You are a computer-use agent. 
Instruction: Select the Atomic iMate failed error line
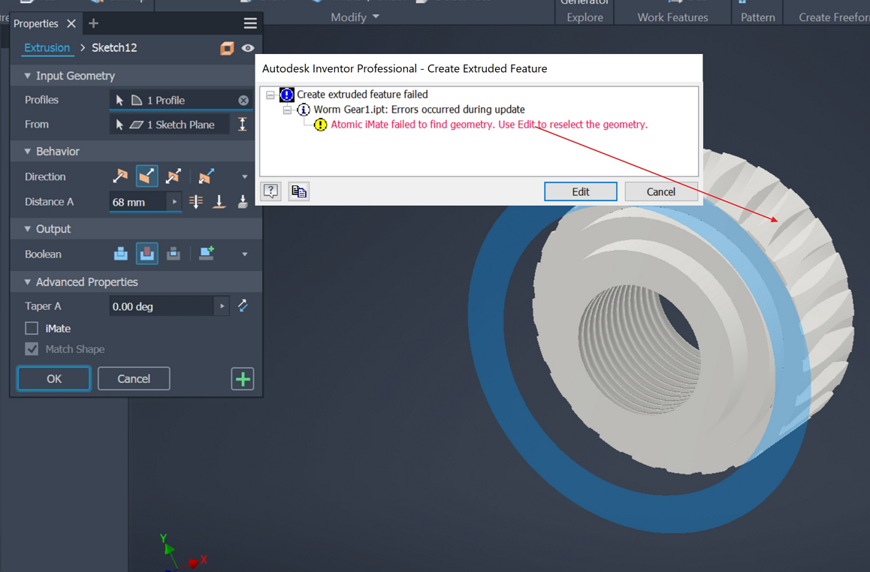pyautogui.click(x=489, y=124)
